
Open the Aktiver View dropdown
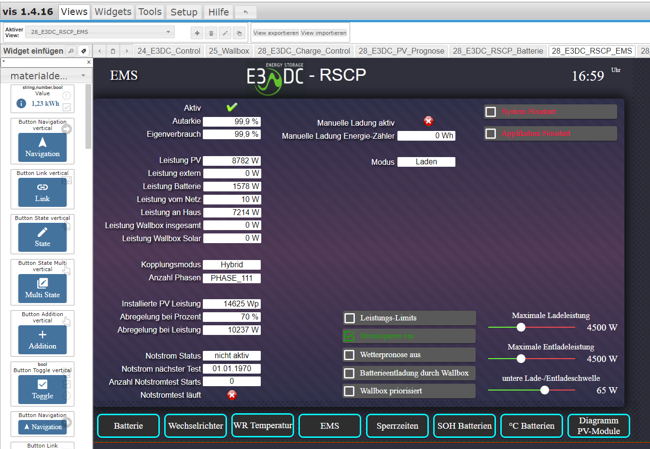tap(100, 32)
